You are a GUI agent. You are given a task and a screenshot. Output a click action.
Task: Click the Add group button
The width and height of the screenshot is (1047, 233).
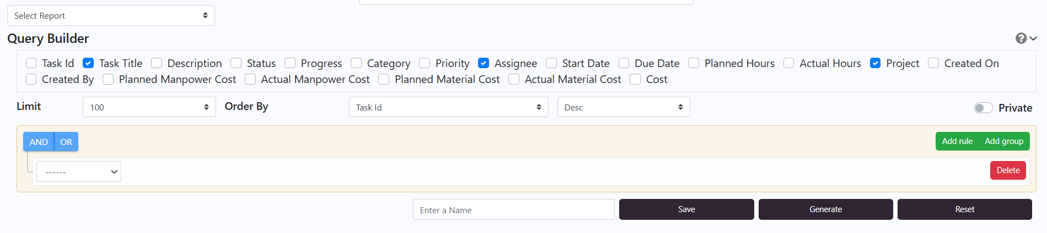[x=1004, y=141]
